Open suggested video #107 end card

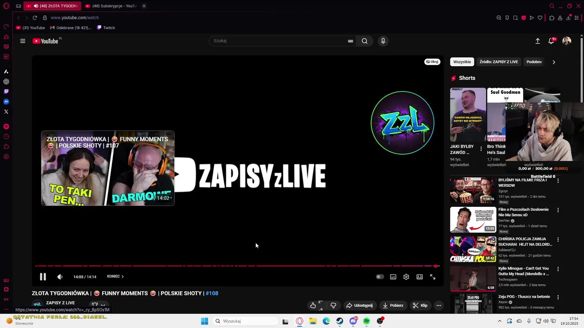pos(108,168)
